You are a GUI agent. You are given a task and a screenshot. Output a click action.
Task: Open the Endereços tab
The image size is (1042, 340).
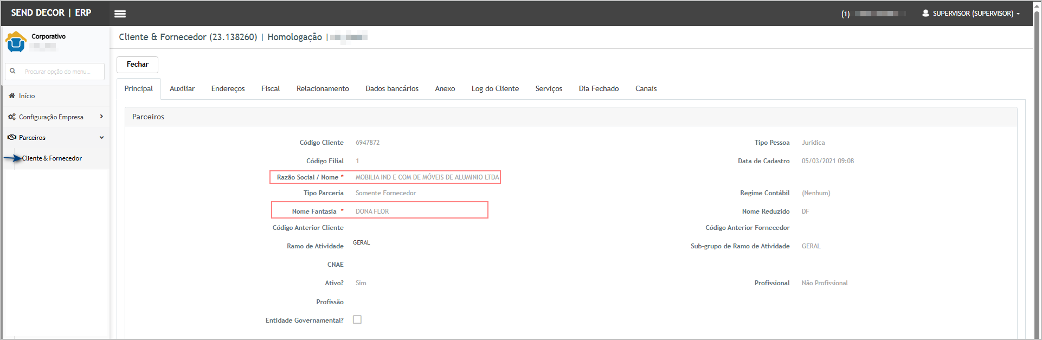point(228,88)
